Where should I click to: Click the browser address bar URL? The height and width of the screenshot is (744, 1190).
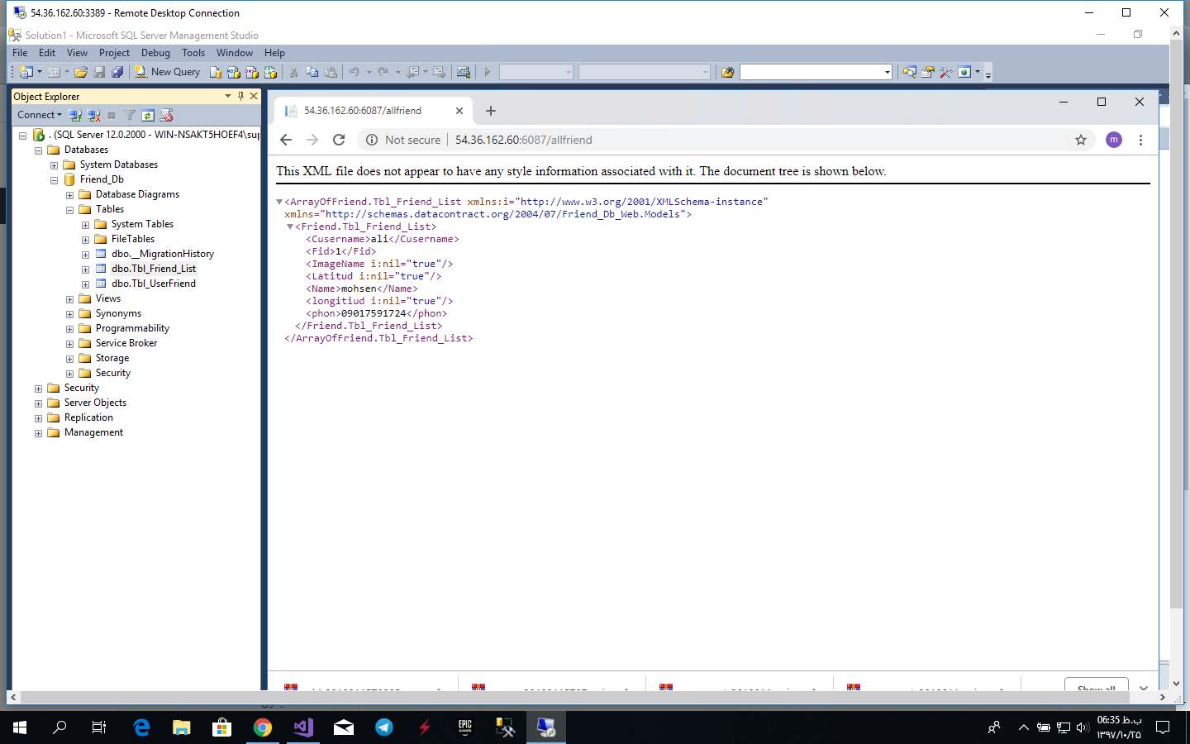(523, 140)
